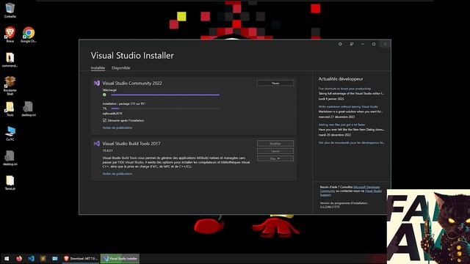Click the Visual Studio Build Tools 2017 title
The width and height of the screenshot is (470, 264).
(x=131, y=144)
